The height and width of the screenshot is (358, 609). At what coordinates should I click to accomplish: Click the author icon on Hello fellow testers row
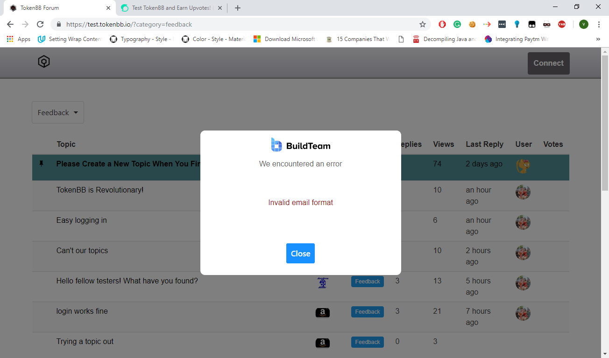click(323, 282)
